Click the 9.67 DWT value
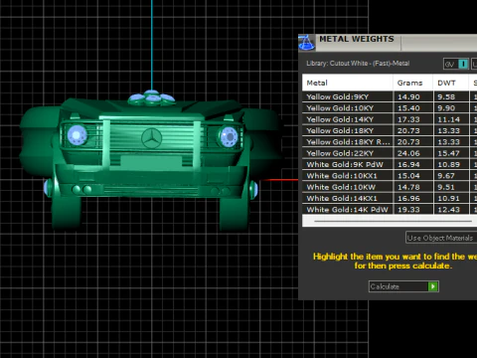The width and height of the screenshot is (477, 358). (x=446, y=176)
